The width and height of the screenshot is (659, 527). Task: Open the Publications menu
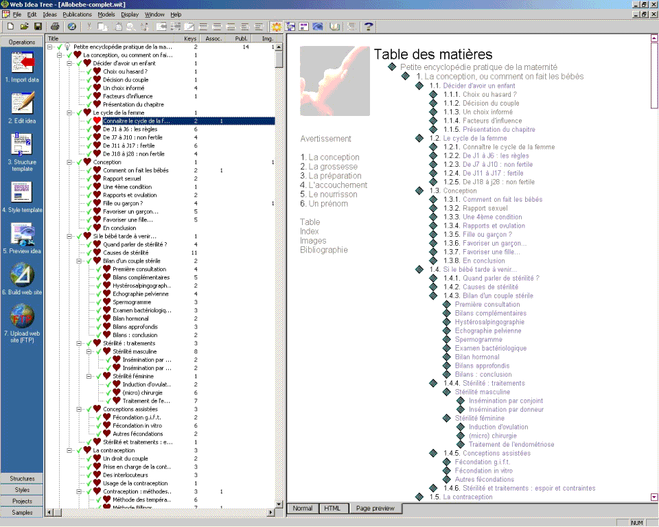click(77, 14)
